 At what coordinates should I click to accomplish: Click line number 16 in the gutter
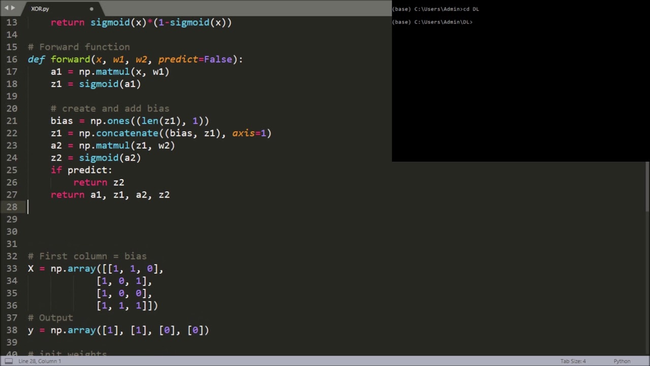[12, 59]
